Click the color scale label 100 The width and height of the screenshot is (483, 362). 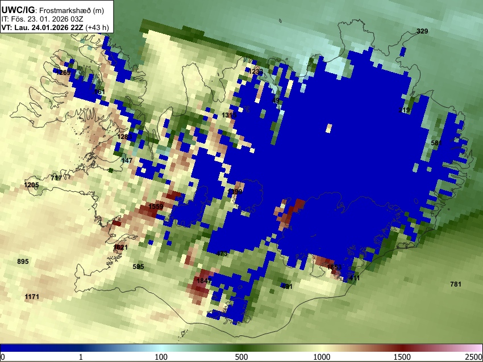pyautogui.click(x=161, y=357)
